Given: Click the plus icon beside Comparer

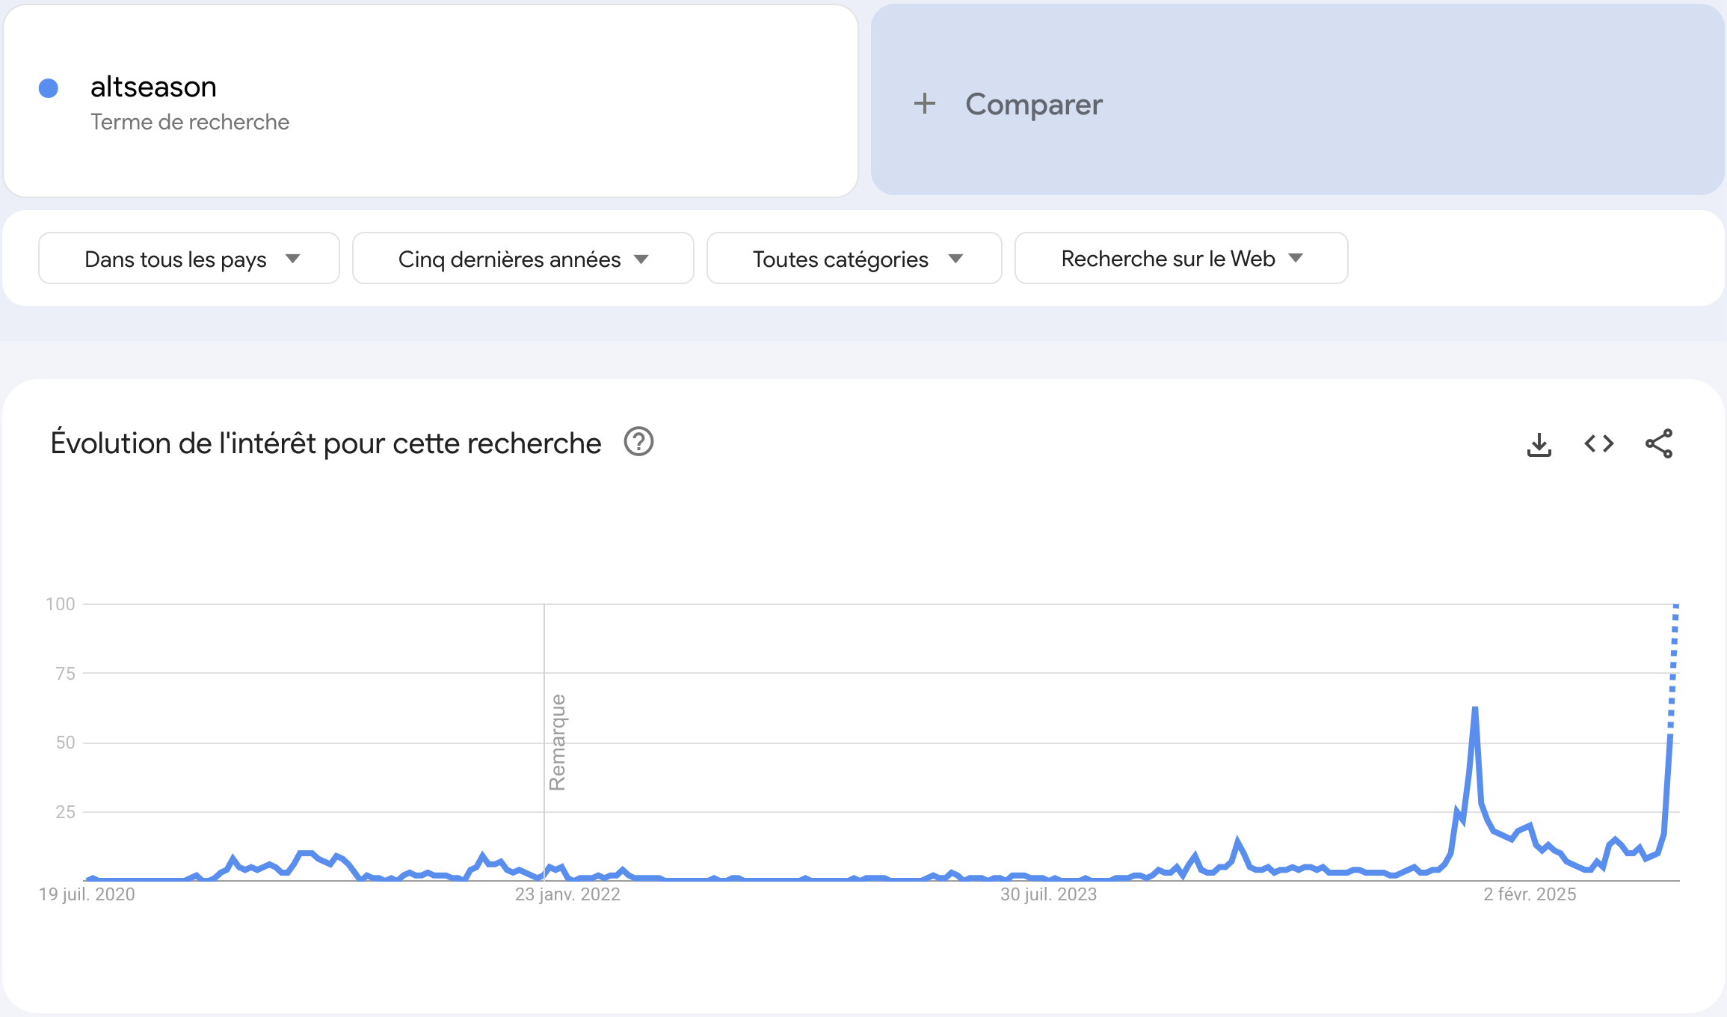Looking at the screenshot, I should tap(925, 104).
